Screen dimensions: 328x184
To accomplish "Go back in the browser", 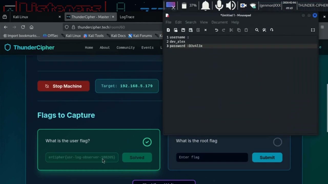I will point(6,27).
